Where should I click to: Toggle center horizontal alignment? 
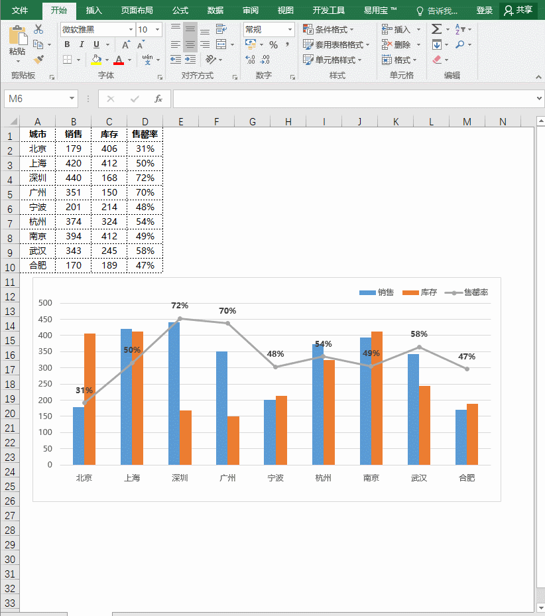[x=190, y=45]
